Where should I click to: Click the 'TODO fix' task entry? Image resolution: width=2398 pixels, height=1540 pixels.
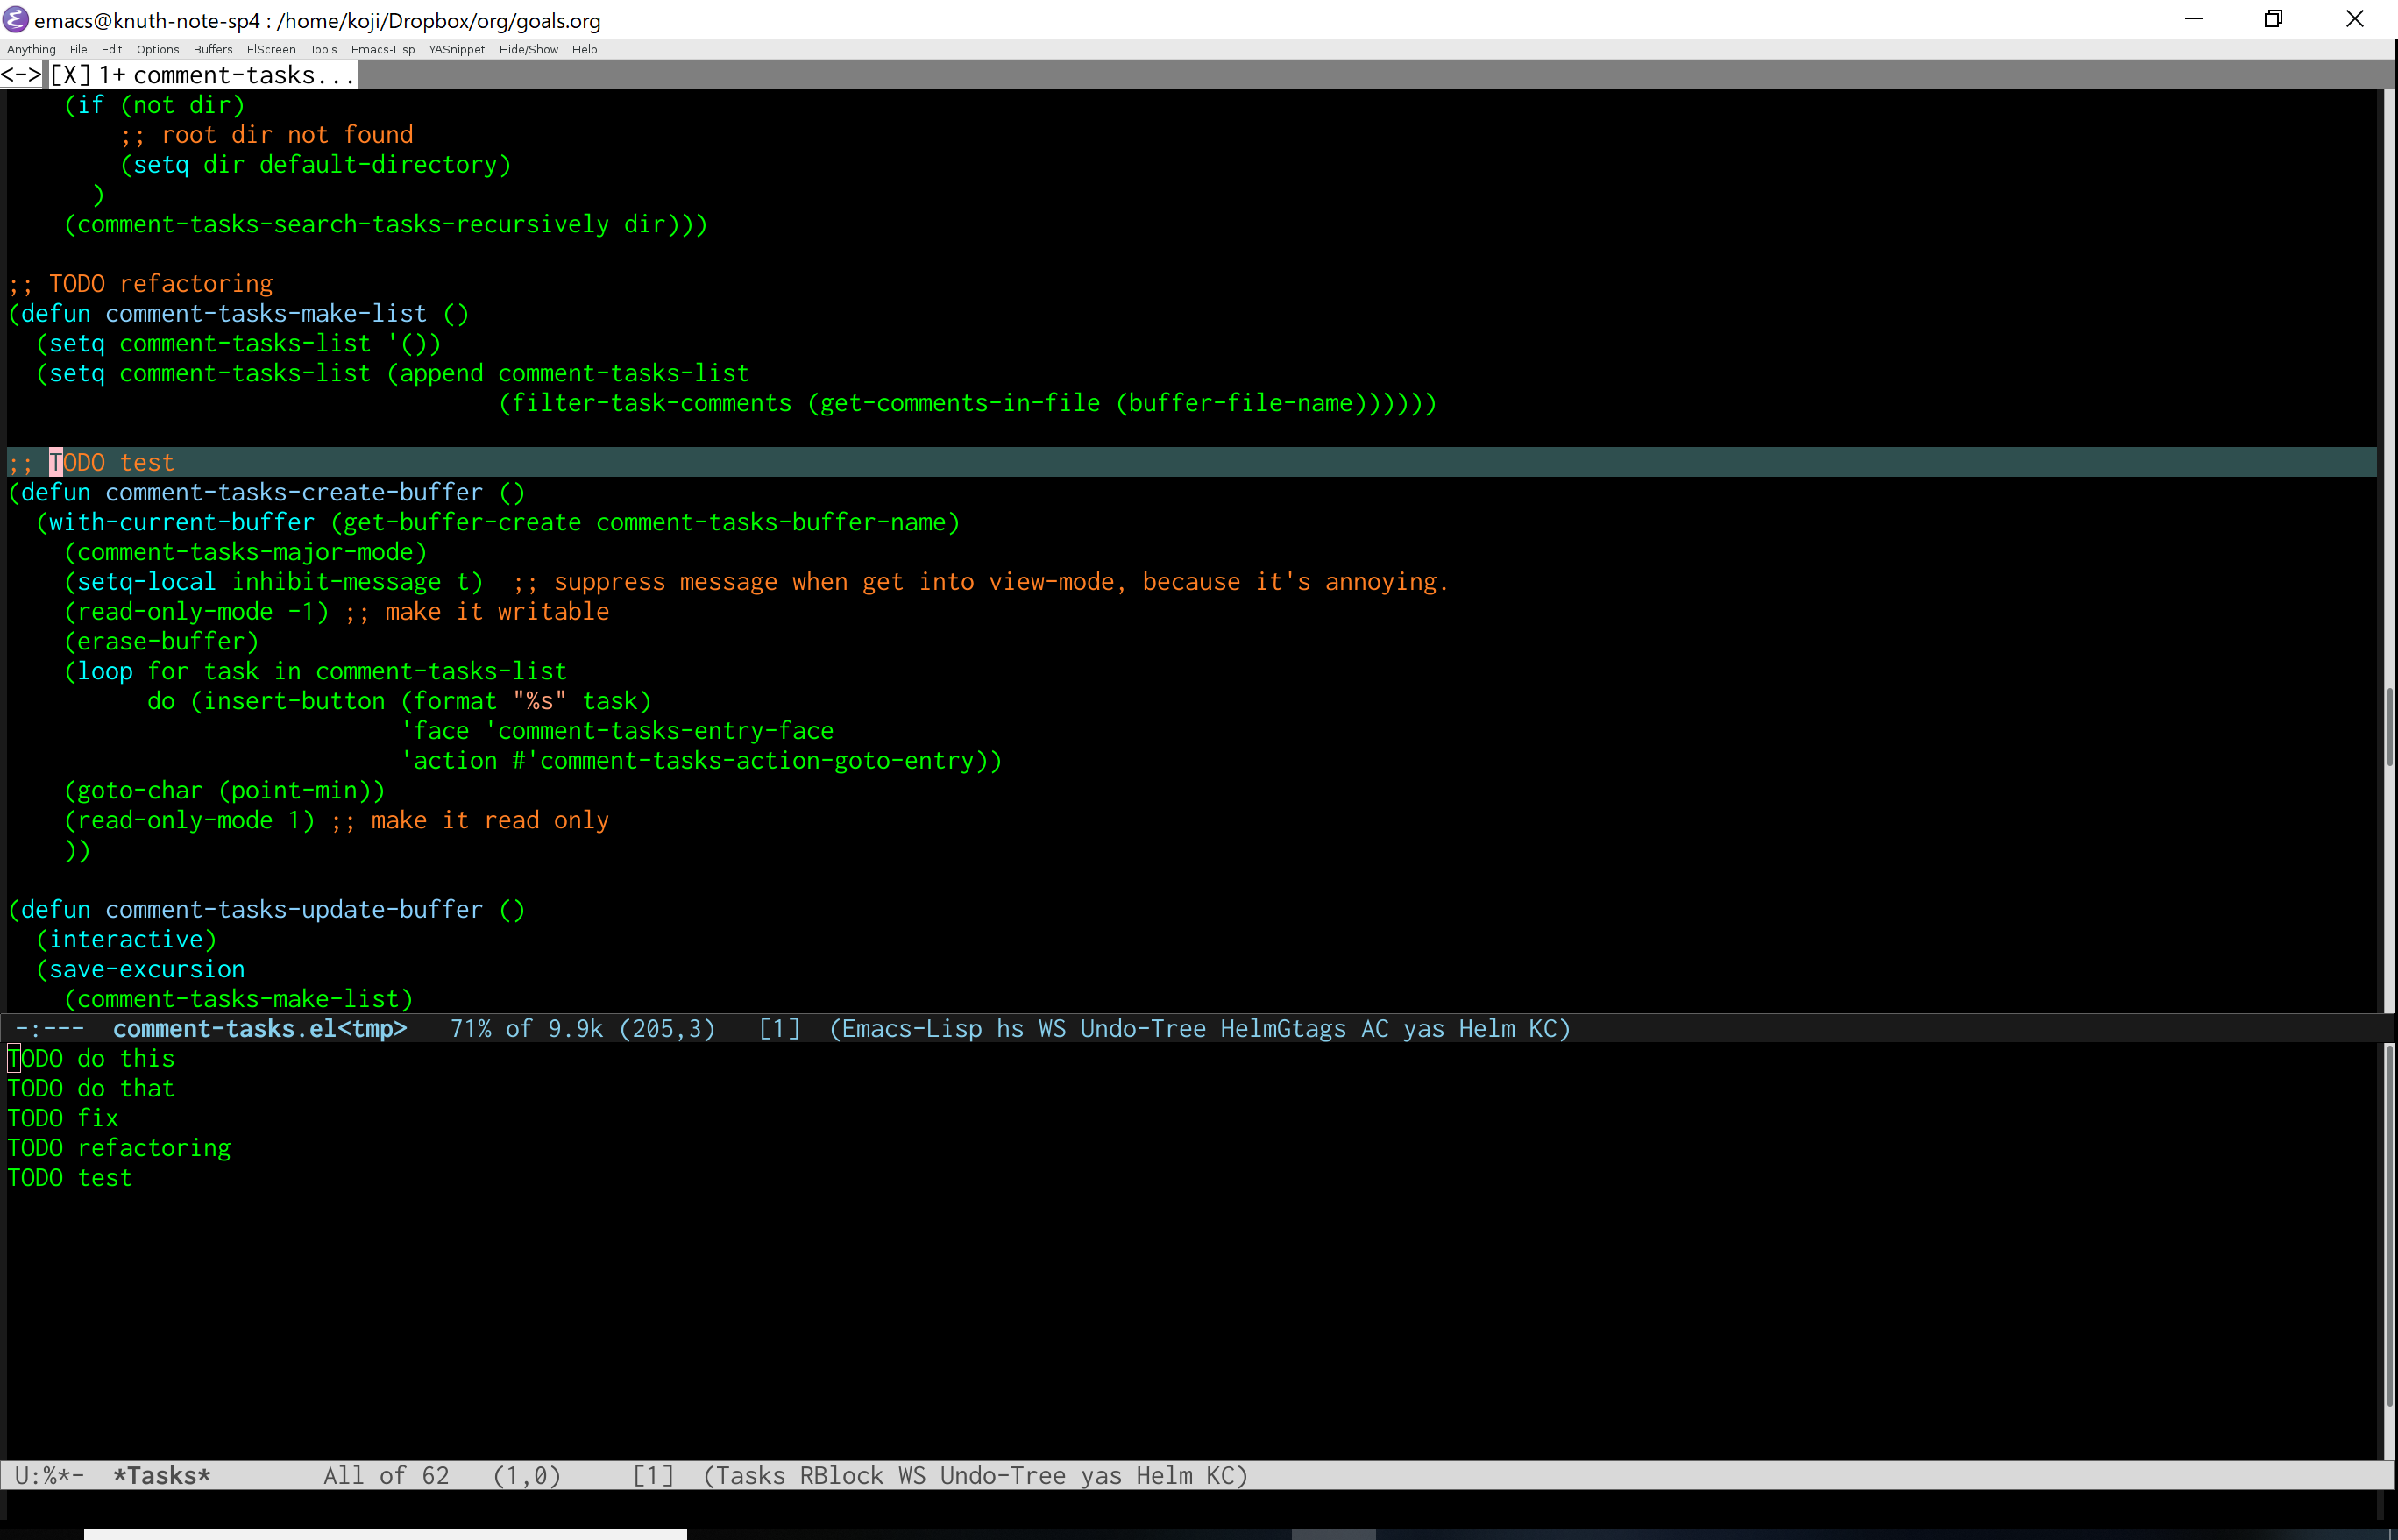(x=63, y=1118)
